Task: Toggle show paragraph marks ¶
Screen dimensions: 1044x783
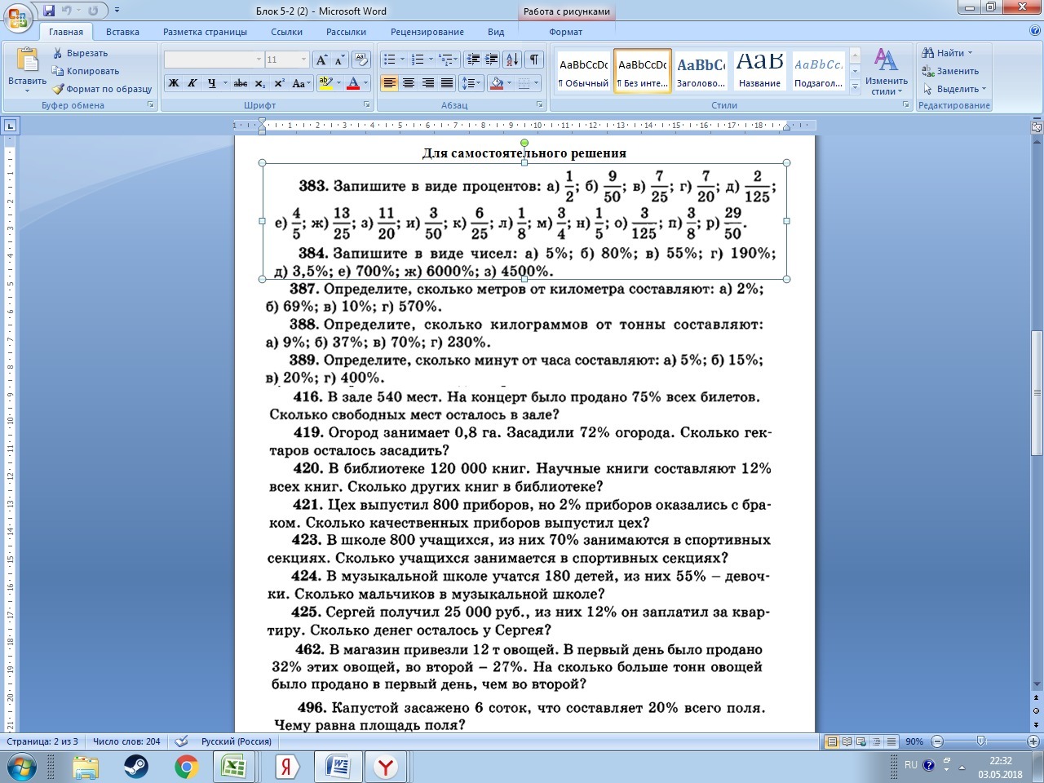Action: [534, 60]
